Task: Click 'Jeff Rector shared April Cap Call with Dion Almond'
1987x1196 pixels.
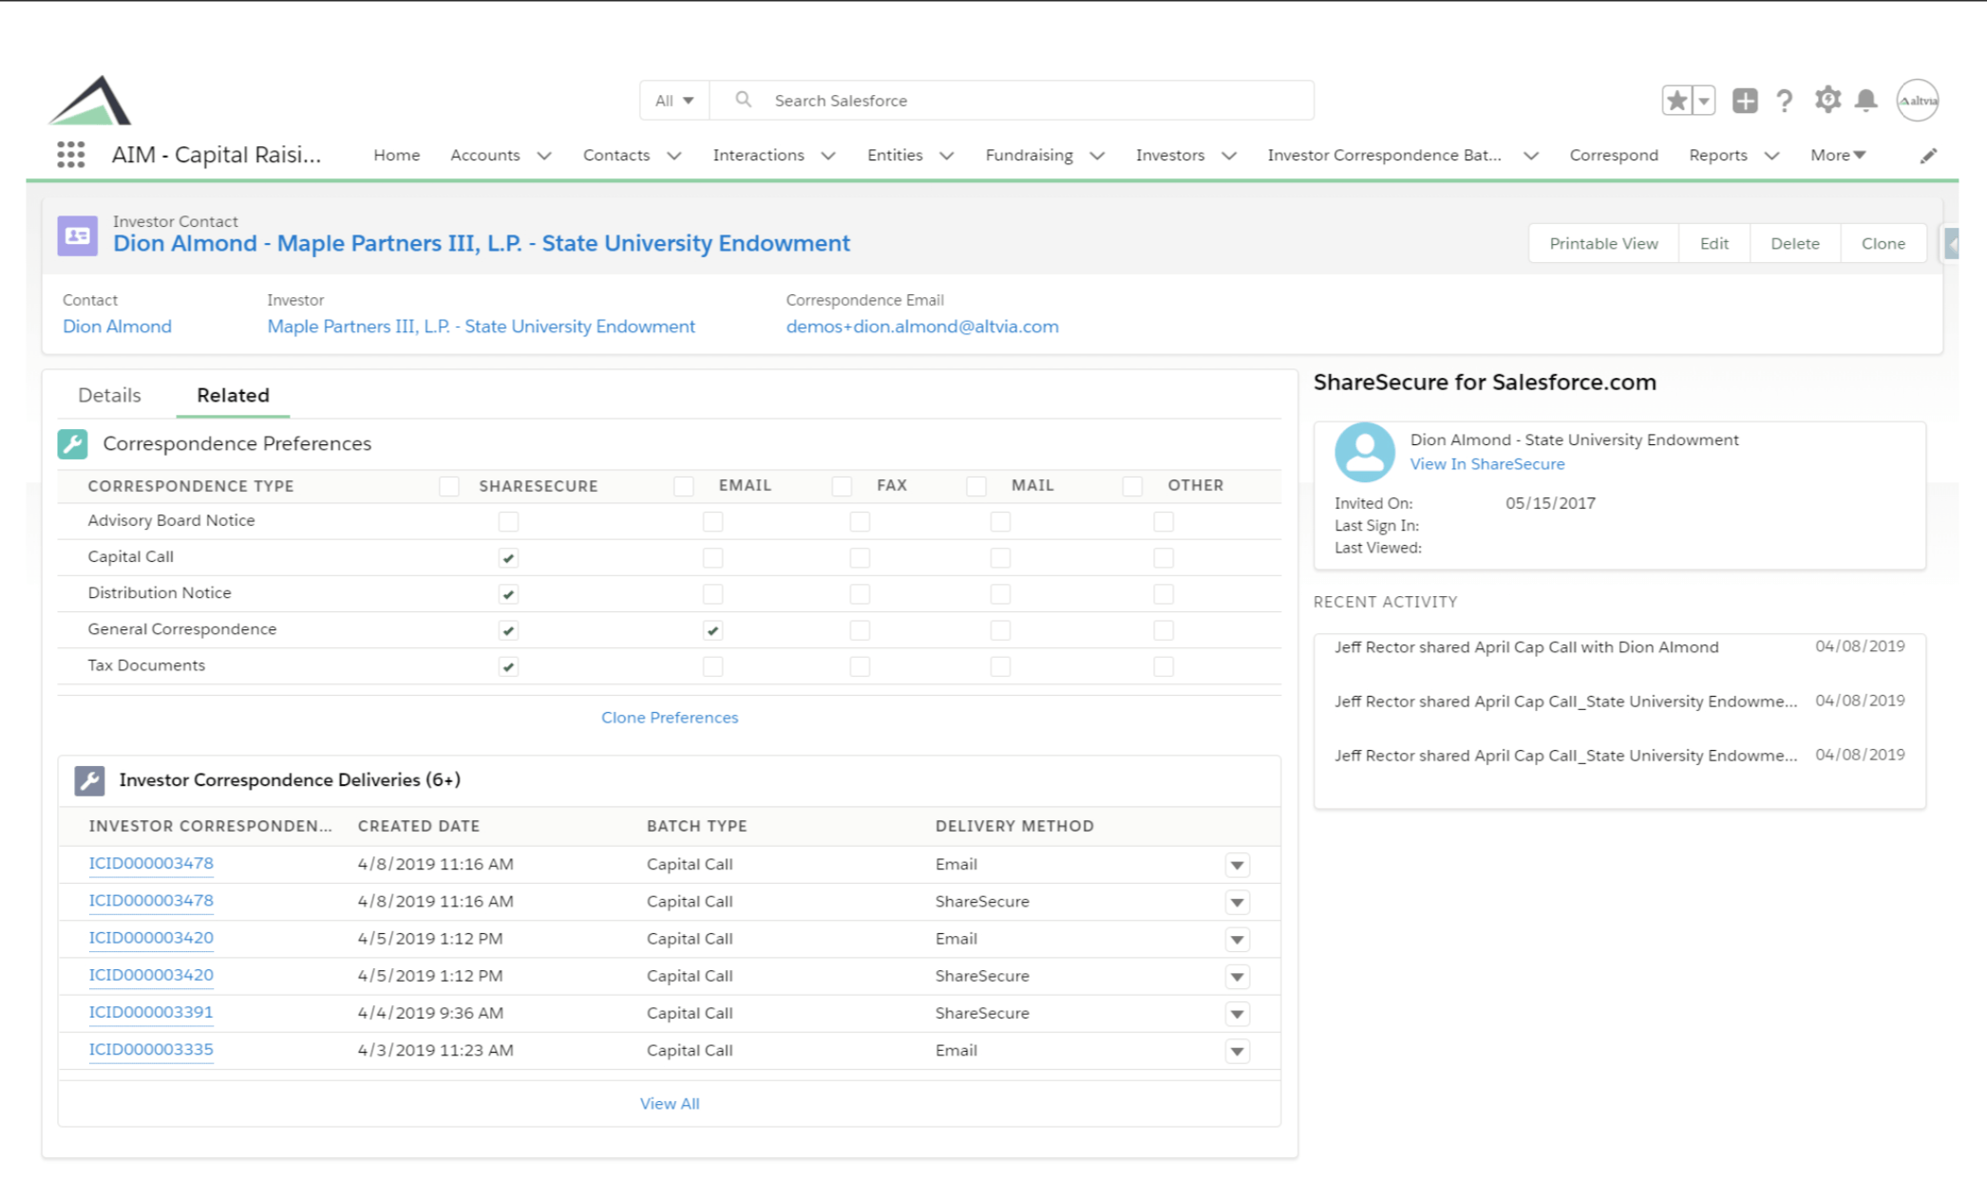Action: (1526, 647)
